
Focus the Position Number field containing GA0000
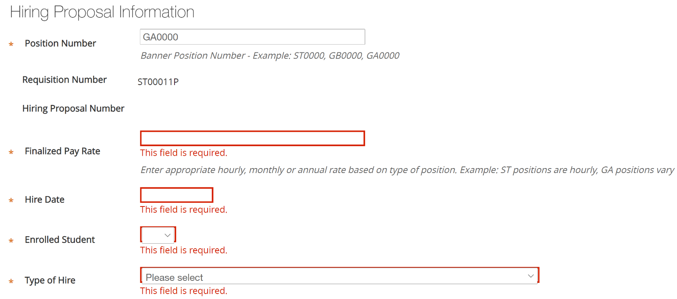pyautogui.click(x=252, y=37)
